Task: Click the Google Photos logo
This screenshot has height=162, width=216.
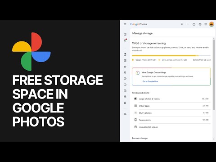Action: (x=139, y=24)
